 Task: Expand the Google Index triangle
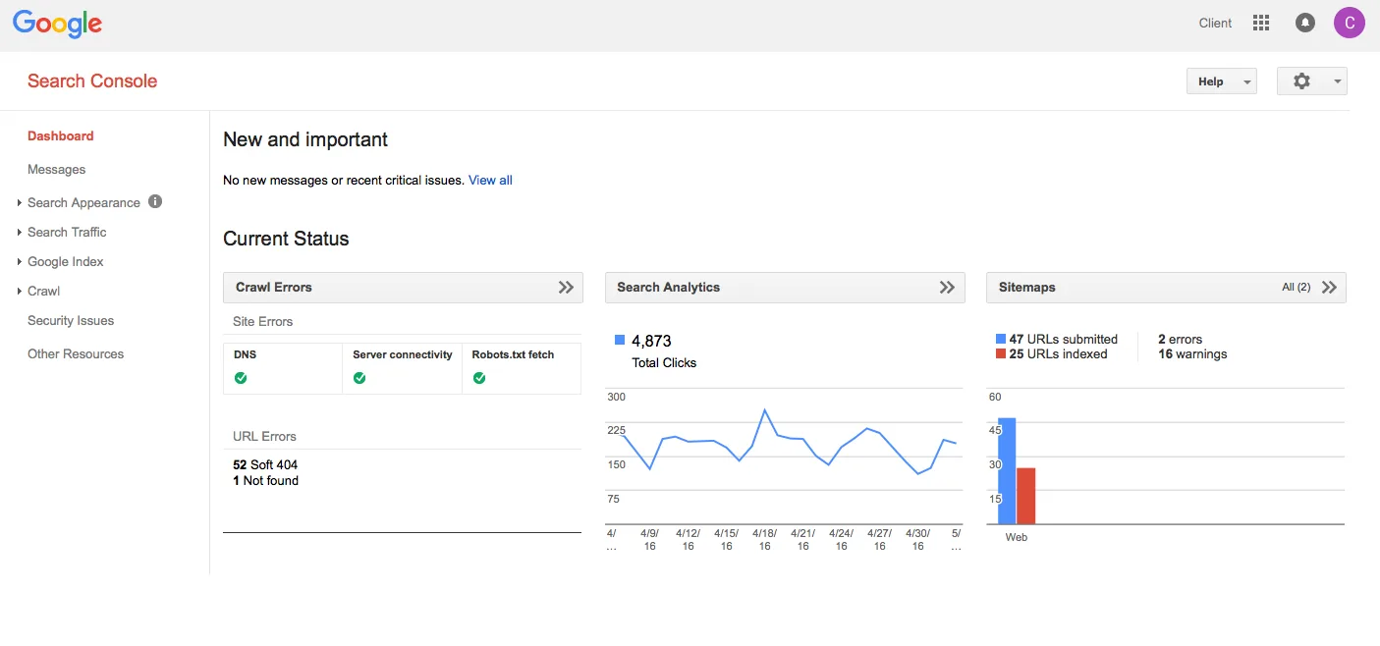(20, 262)
